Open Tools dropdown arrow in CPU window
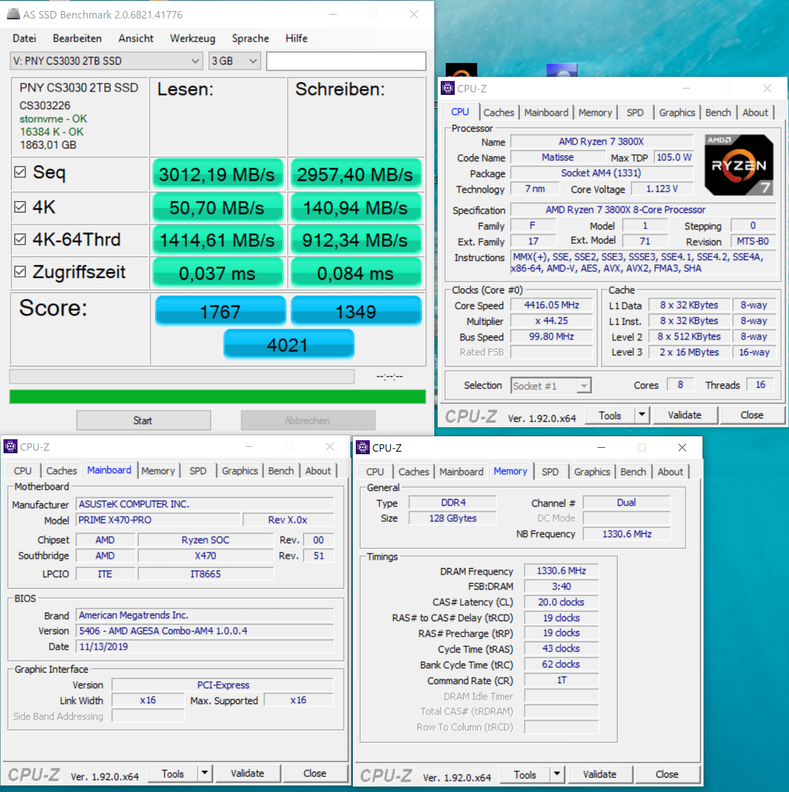789x792 pixels. click(x=642, y=415)
